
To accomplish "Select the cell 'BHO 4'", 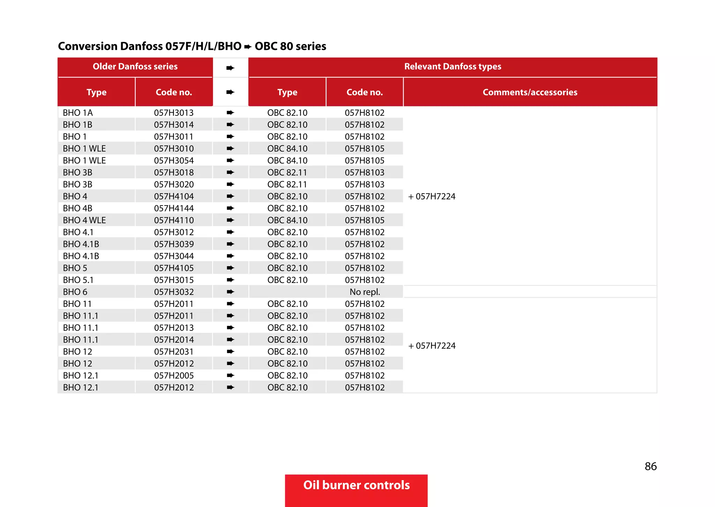I will [75, 196].
